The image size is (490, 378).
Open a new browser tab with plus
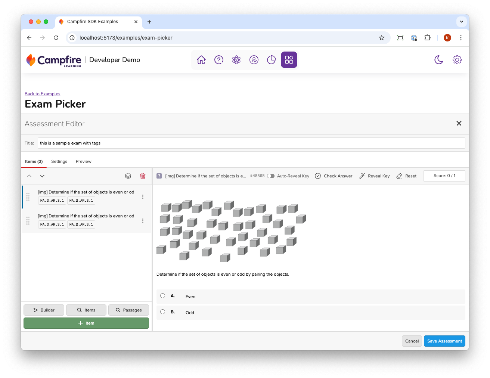tap(149, 22)
